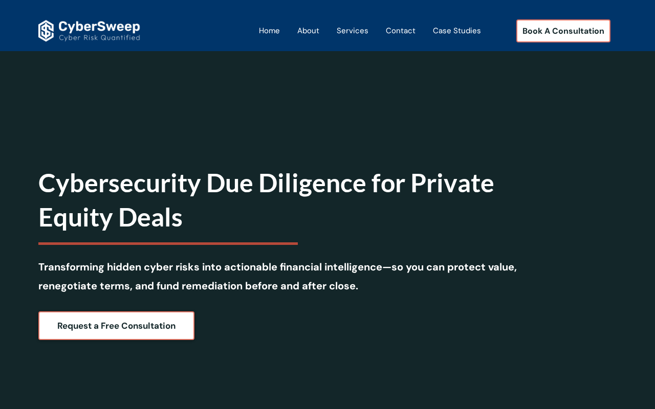Click the CyberSweep shield logo icon
The image size is (655, 409).
[x=46, y=31]
